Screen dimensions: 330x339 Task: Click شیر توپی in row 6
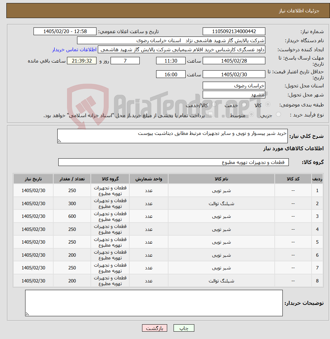[221, 255]
